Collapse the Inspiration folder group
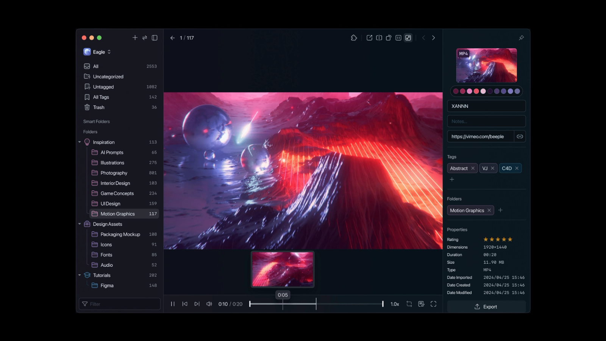 pyautogui.click(x=80, y=142)
